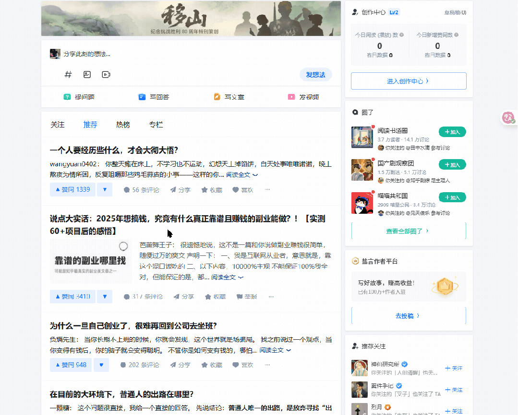Viewport: 518px width, 415px height.
Task: Favorite the 创业 post with the star
Action: (x=212, y=365)
